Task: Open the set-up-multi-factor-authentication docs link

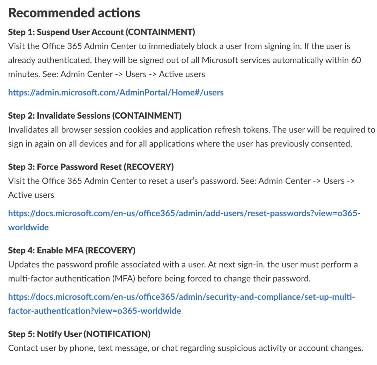Action: (181, 297)
